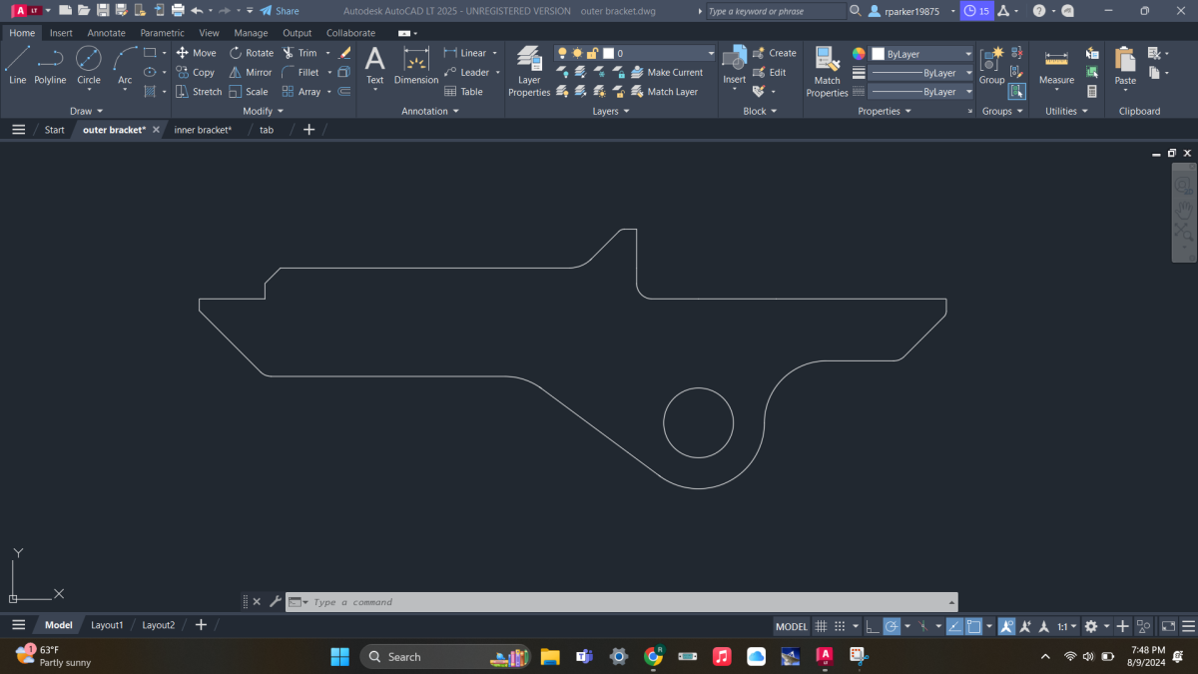This screenshot has height=674, width=1198.
Task: Click Edit block button
Action: [769, 72]
